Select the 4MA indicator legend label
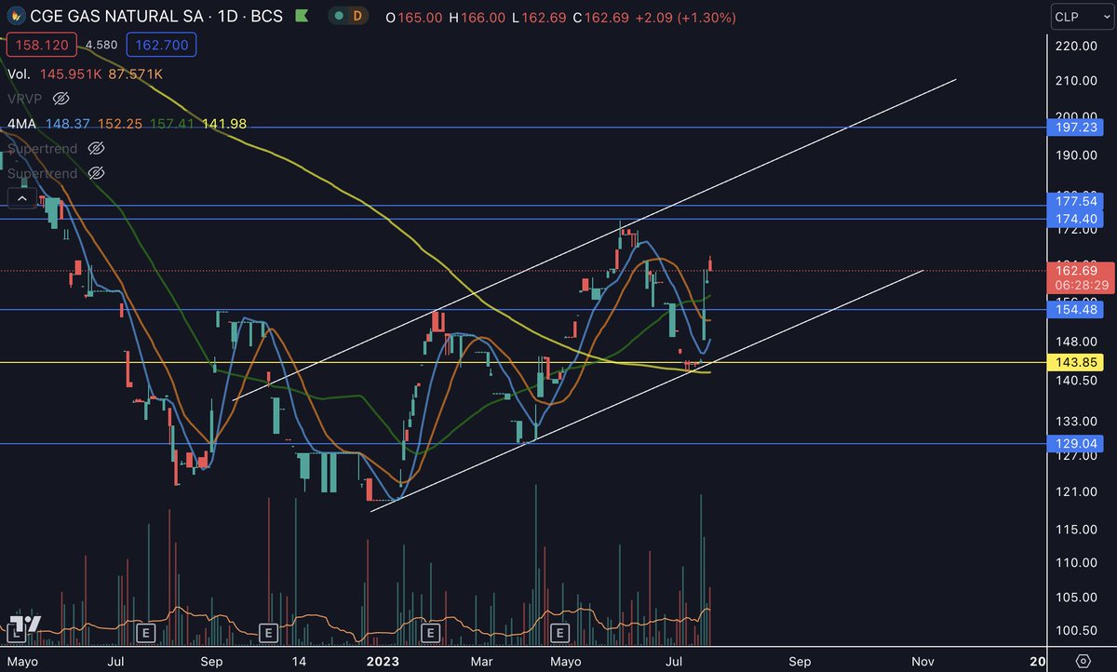The width and height of the screenshot is (1117, 672). (21, 123)
